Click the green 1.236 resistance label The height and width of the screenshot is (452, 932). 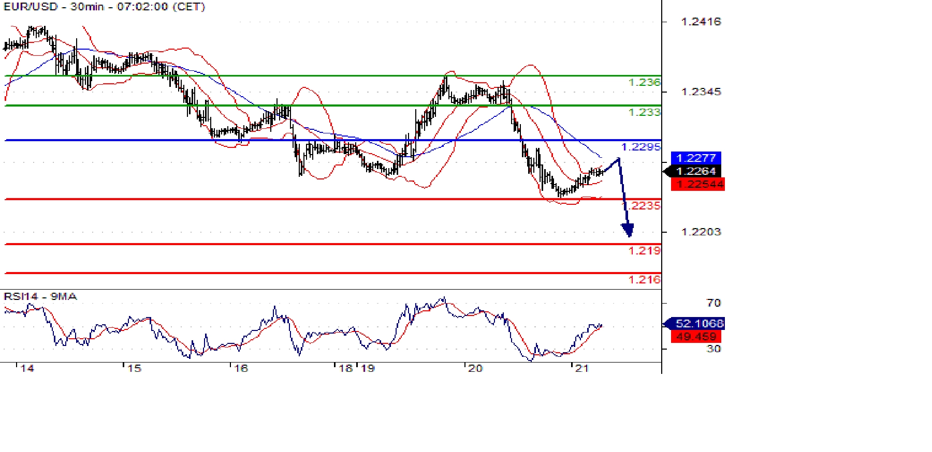pos(645,82)
